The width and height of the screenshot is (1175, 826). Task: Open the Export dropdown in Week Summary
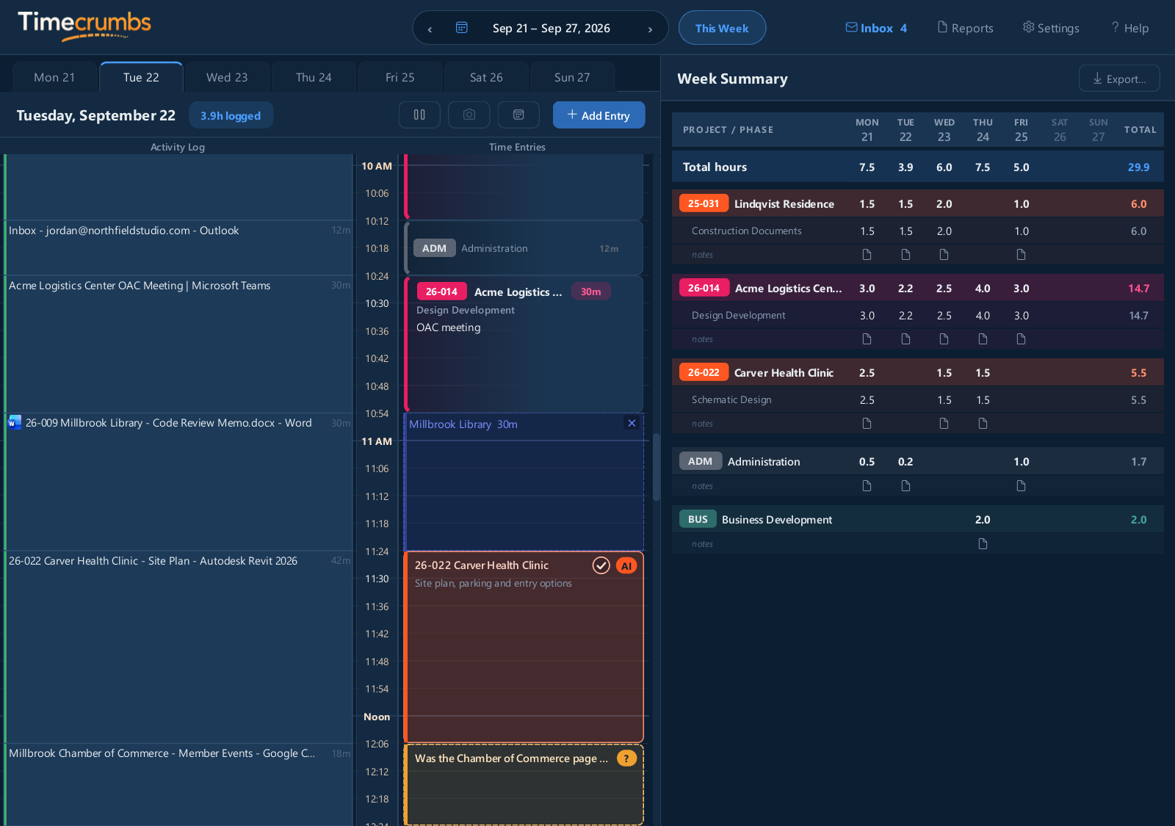pyautogui.click(x=1119, y=79)
